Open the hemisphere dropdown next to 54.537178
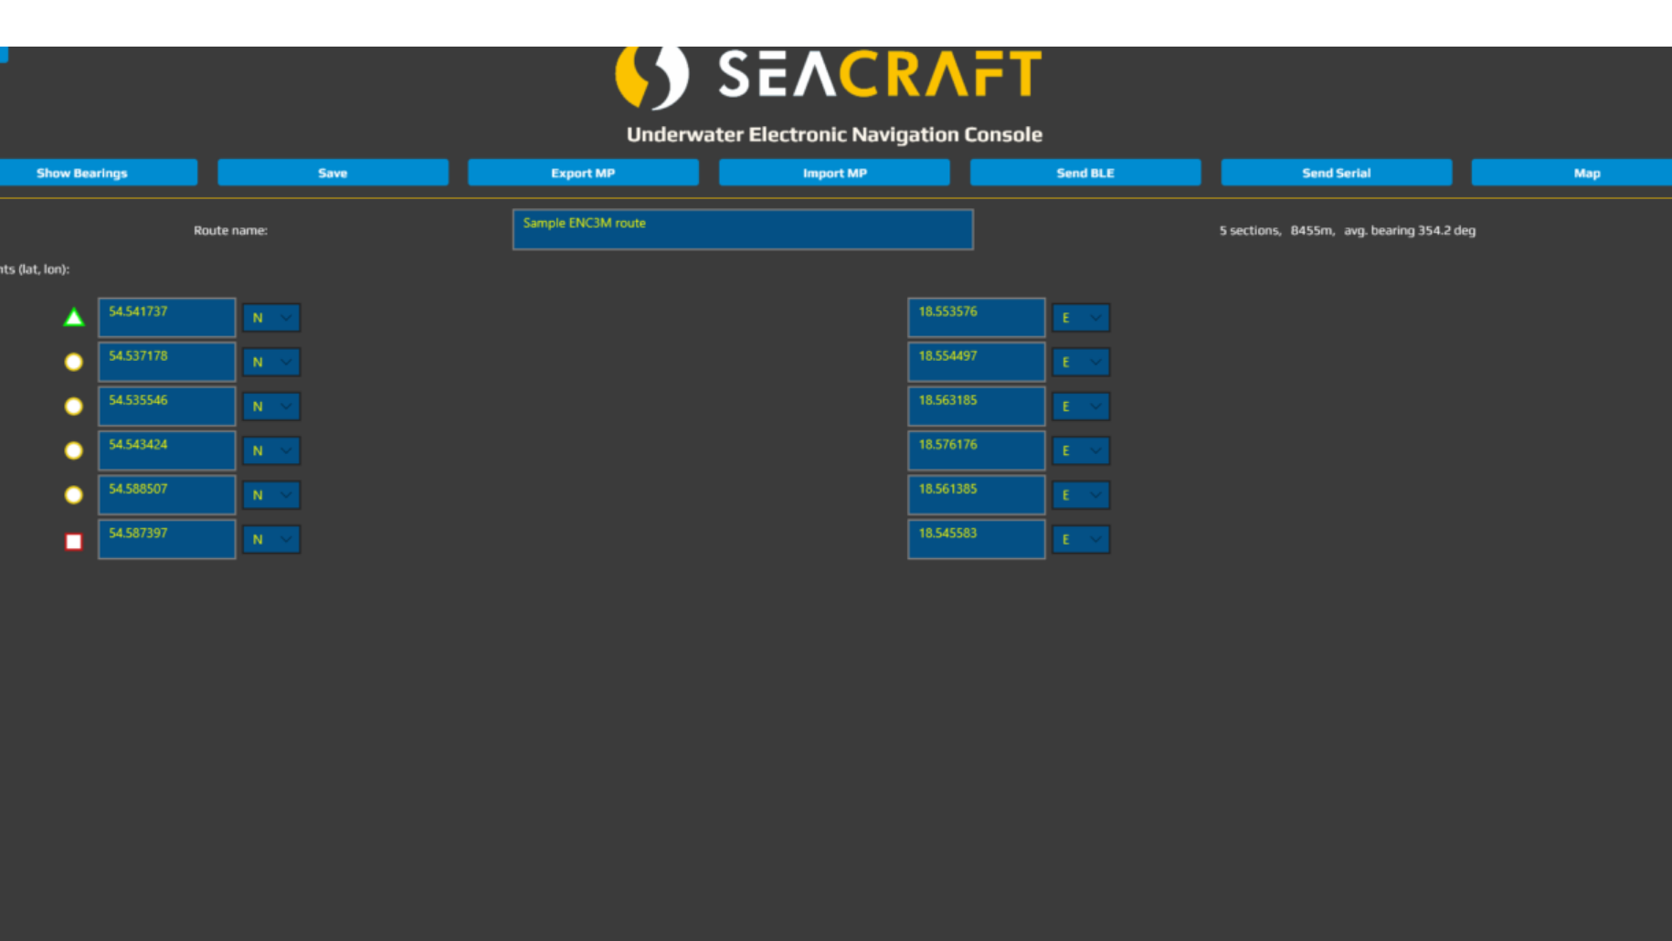Screen dimensions: 1672x941 pos(271,362)
